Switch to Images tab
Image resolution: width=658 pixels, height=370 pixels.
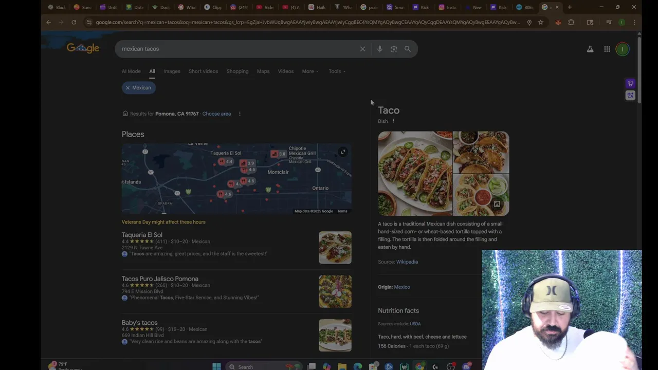[x=172, y=71]
